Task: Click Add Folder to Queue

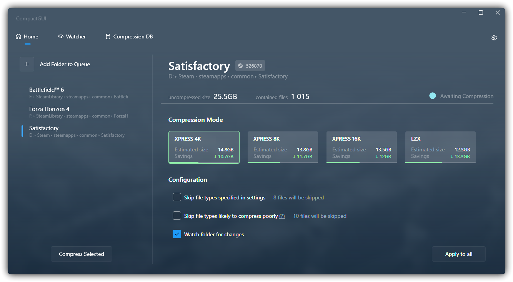Action: pos(65,64)
